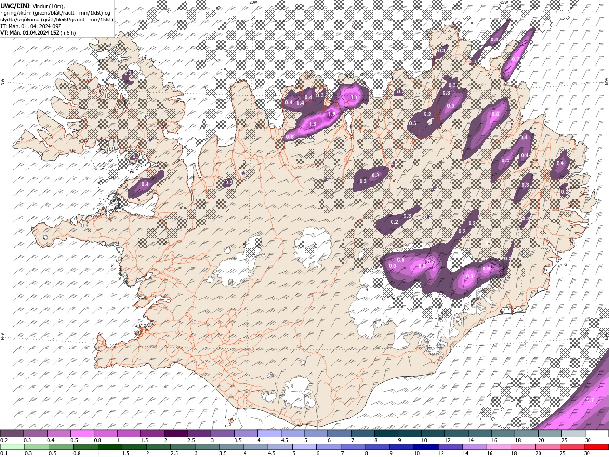Click the UWC/DINI Vindur (10m) title text

click(x=32, y=6)
